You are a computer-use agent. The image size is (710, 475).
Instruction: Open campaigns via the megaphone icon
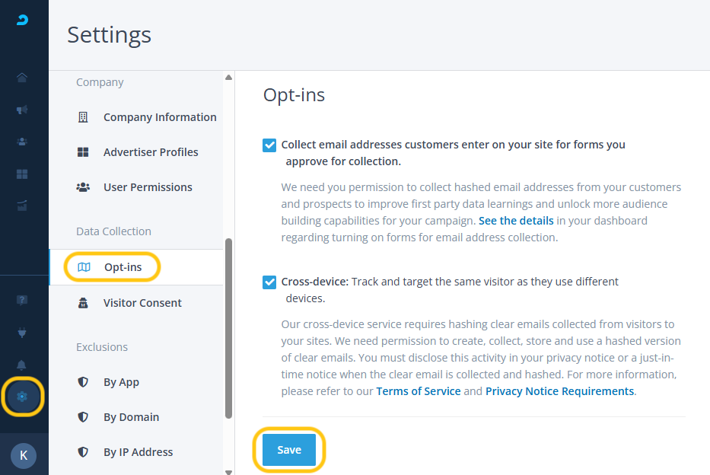(22, 110)
